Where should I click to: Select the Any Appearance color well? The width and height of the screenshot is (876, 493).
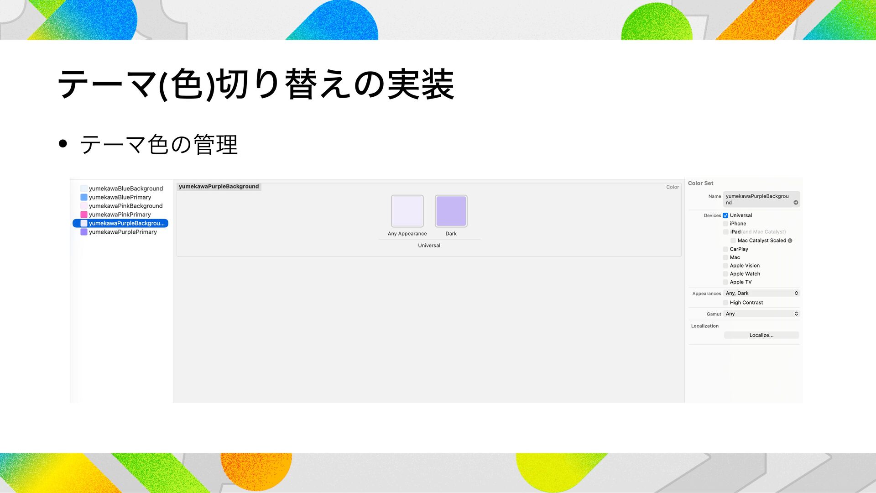pyautogui.click(x=407, y=211)
